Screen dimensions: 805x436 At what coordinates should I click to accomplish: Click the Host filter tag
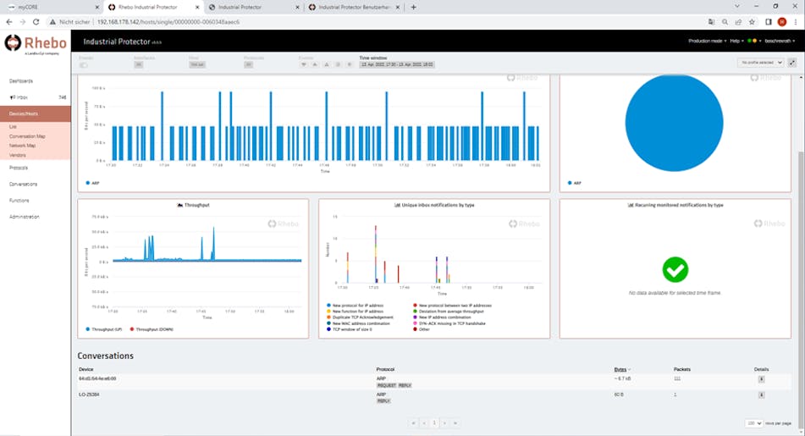point(197,64)
